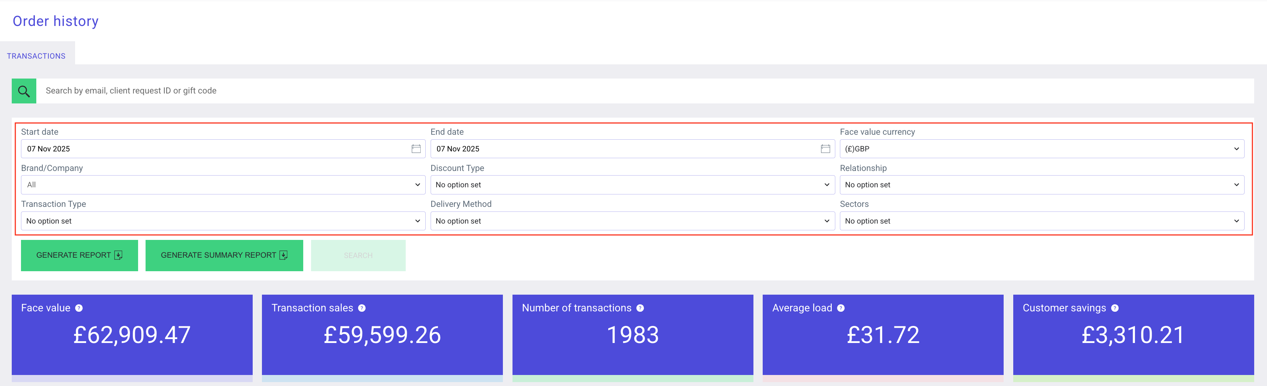
Task: Expand the Delivery Method dropdown
Action: (x=632, y=221)
